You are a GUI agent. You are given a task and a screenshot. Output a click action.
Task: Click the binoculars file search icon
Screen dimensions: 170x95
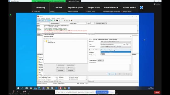click(x=71, y=21)
